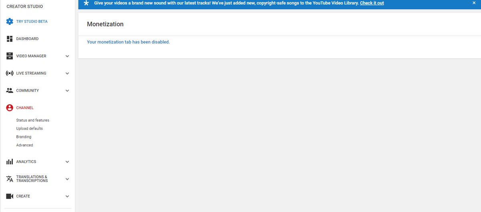Select the CHANNEL menu label

point(25,108)
